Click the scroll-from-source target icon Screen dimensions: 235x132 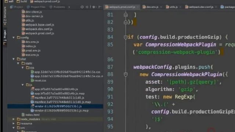pos(82,7)
